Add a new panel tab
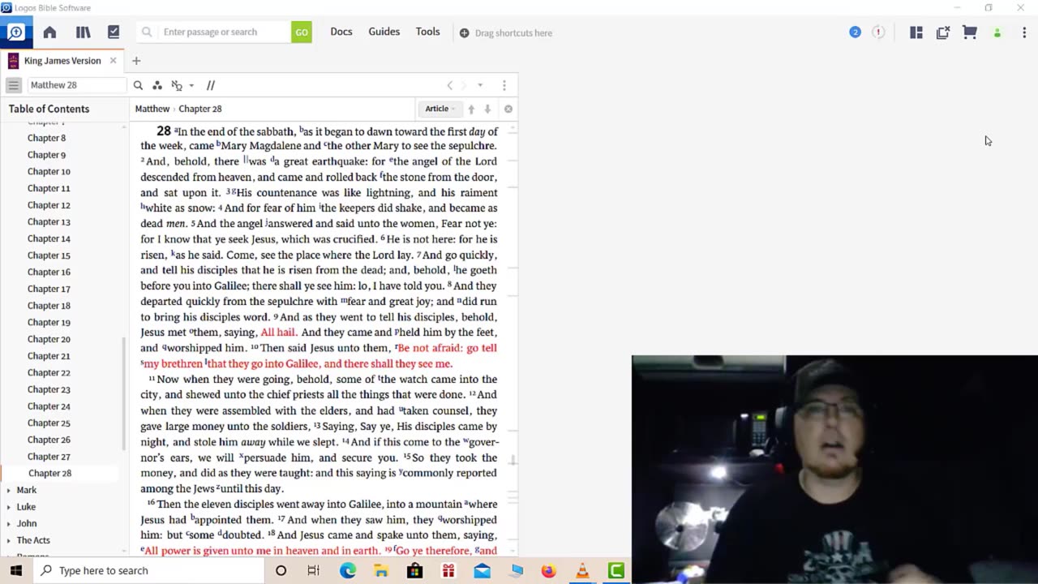 tap(136, 61)
